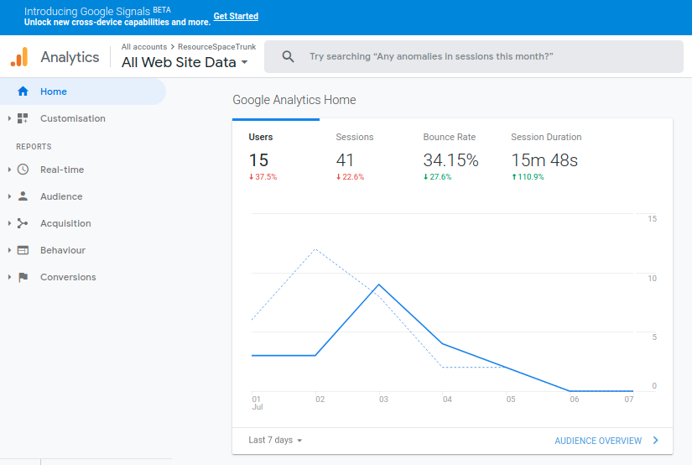Click the dashed line peak at 02 Jul
The width and height of the screenshot is (692, 465).
click(315, 249)
